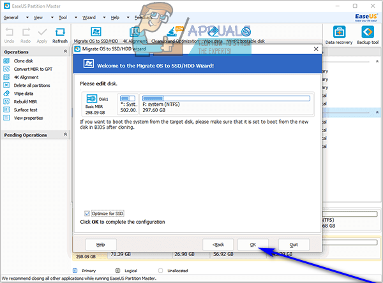Click the Back button in wizard
Screen dimensions: 383x283
(218, 245)
